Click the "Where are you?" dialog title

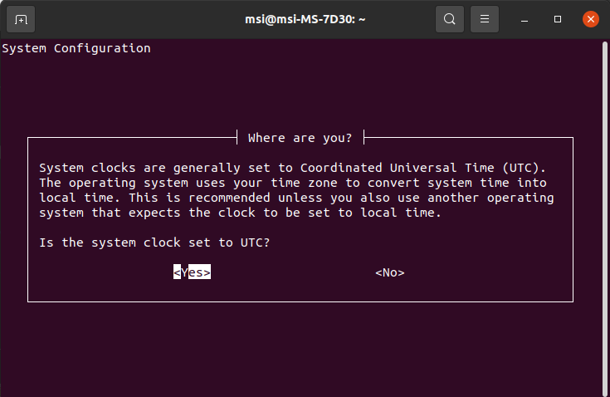(300, 138)
